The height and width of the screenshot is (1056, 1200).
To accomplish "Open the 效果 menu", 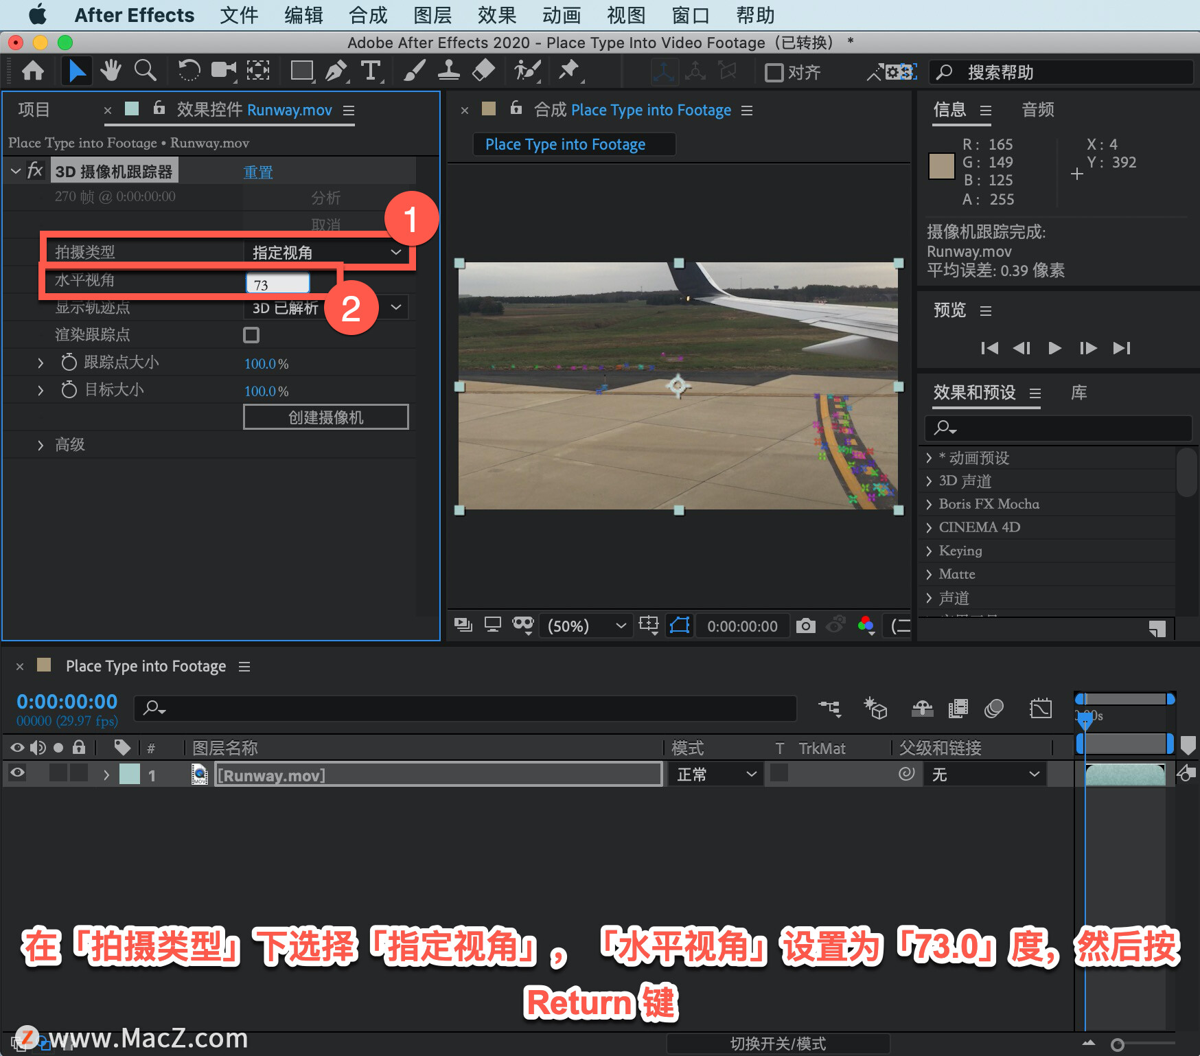I will [x=497, y=15].
